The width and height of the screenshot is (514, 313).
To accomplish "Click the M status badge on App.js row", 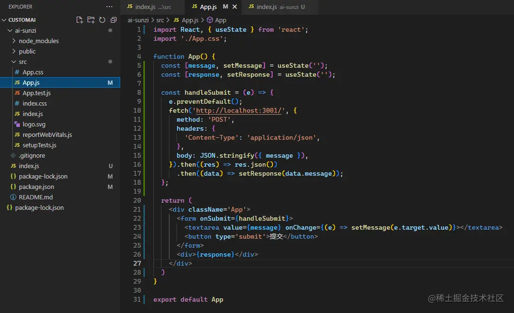I will [110, 83].
